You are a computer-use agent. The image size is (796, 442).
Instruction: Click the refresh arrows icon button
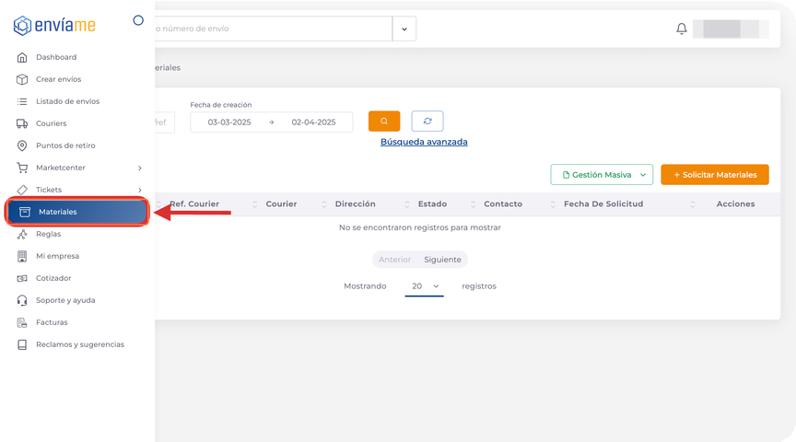(x=427, y=122)
